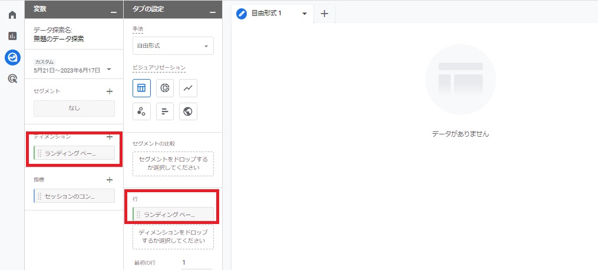Collapse the 変数 panel with minus
This screenshot has height=270, width=598.
[114, 12]
